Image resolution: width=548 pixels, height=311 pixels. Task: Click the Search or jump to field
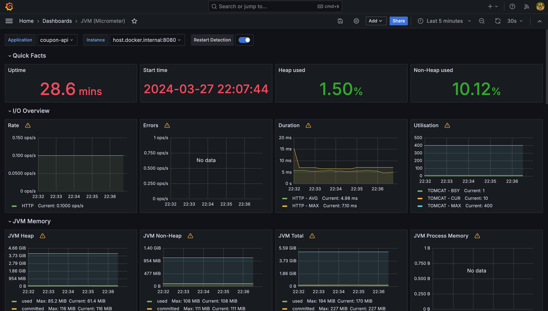275,7
